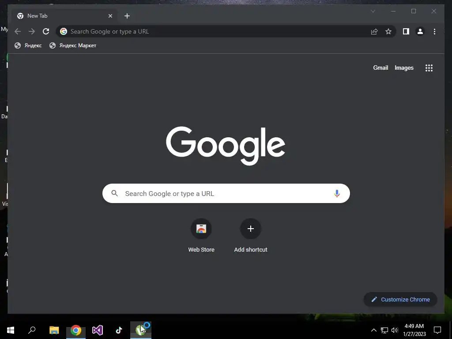Open File Explorer from taskbar

click(54, 330)
